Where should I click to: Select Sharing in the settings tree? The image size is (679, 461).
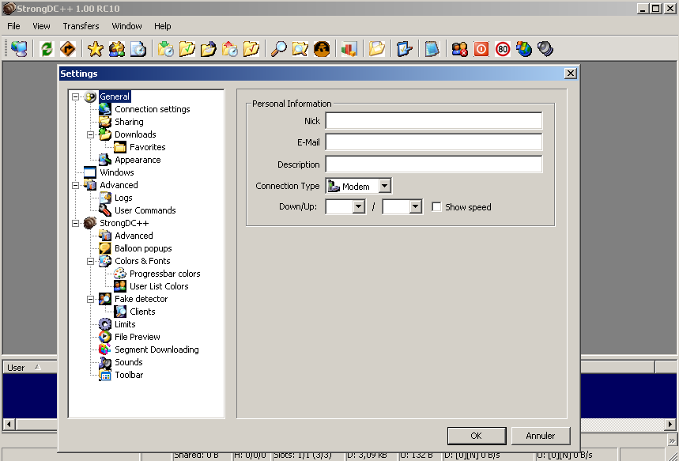click(x=129, y=122)
